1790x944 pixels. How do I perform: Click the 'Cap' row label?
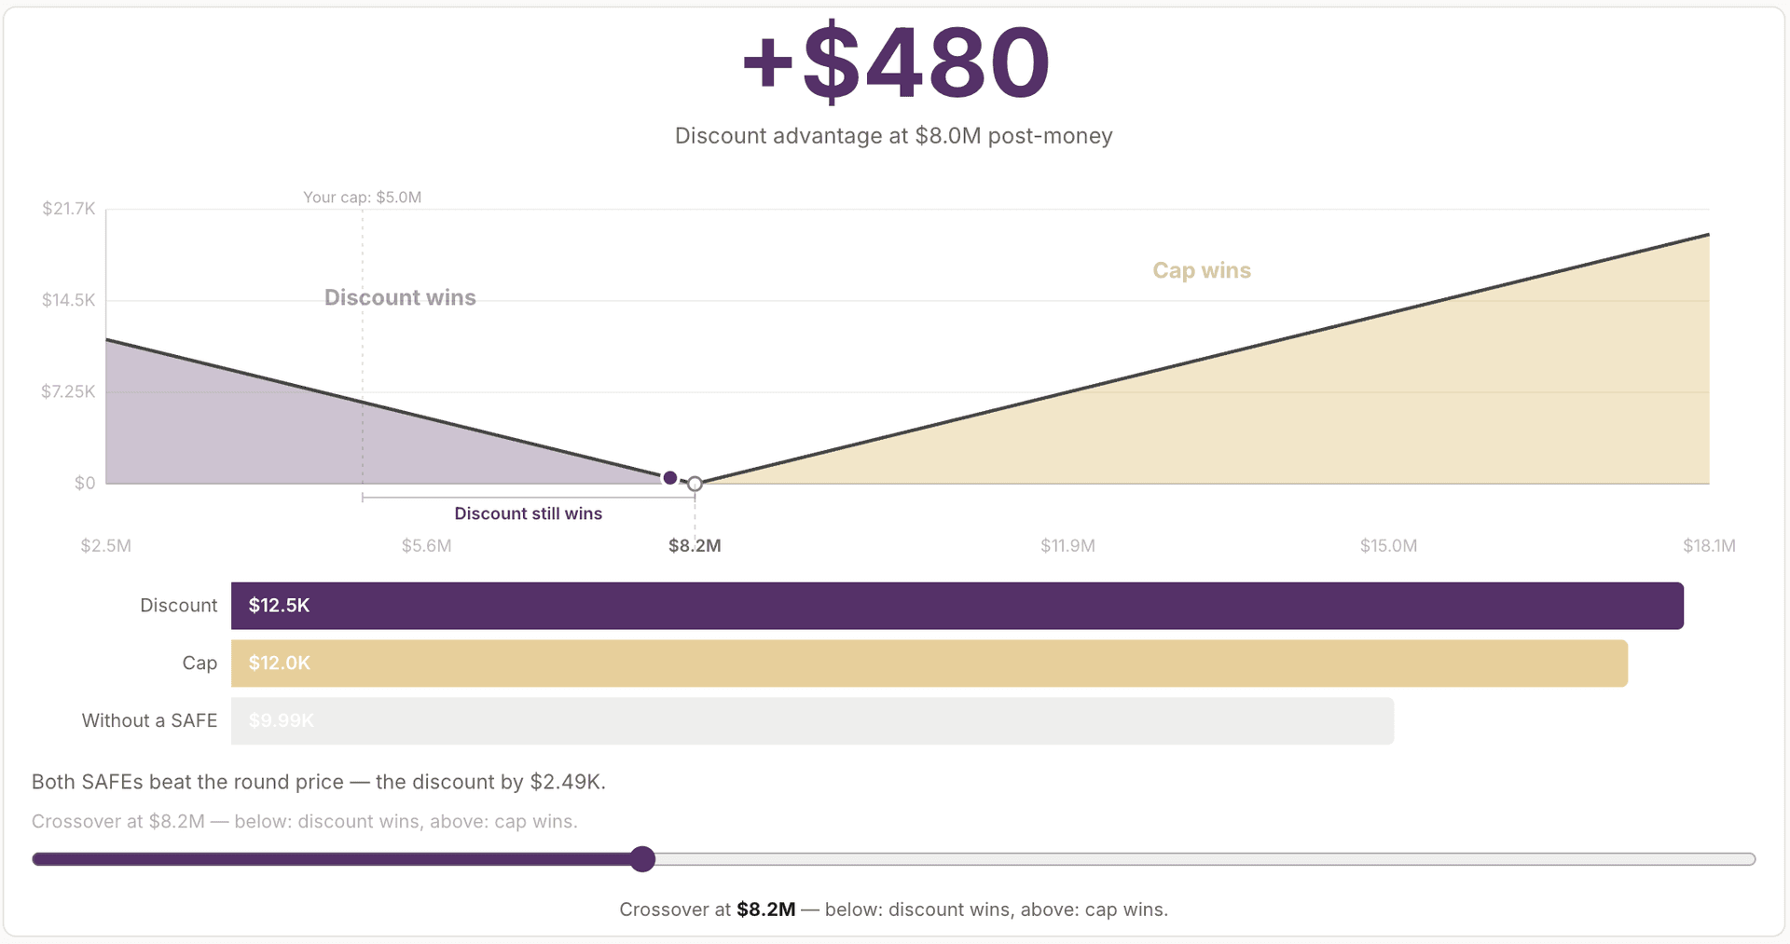coord(199,663)
